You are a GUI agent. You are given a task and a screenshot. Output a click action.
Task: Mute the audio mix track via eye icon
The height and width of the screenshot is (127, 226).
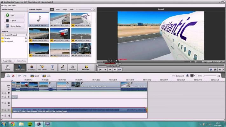point(3,110)
